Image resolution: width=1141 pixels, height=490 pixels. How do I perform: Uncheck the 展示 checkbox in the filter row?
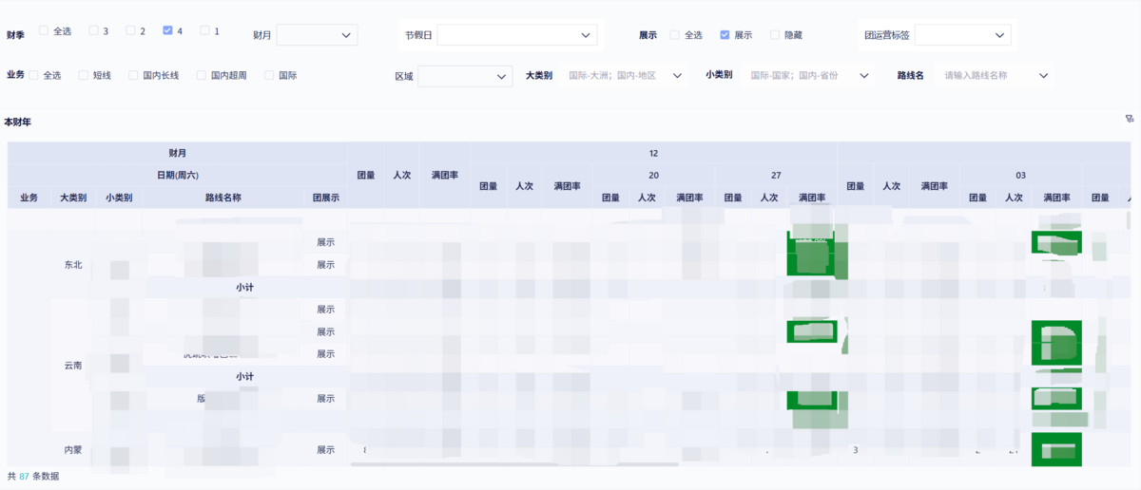[x=725, y=34]
